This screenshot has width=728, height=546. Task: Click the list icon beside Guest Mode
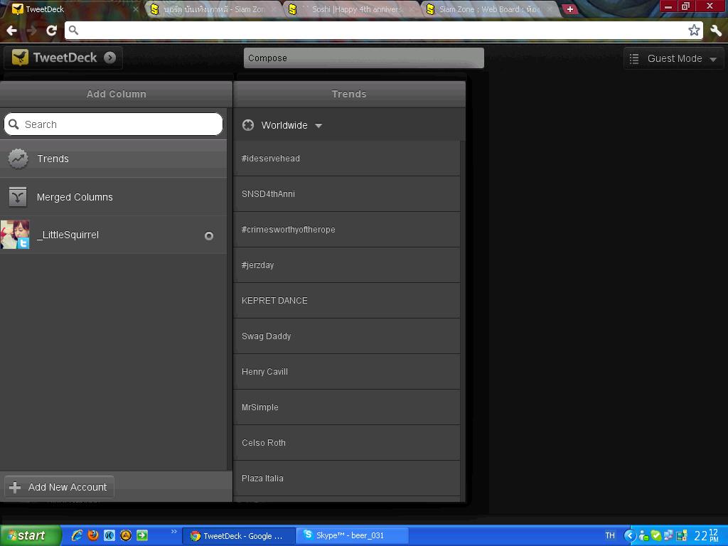point(634,58)
